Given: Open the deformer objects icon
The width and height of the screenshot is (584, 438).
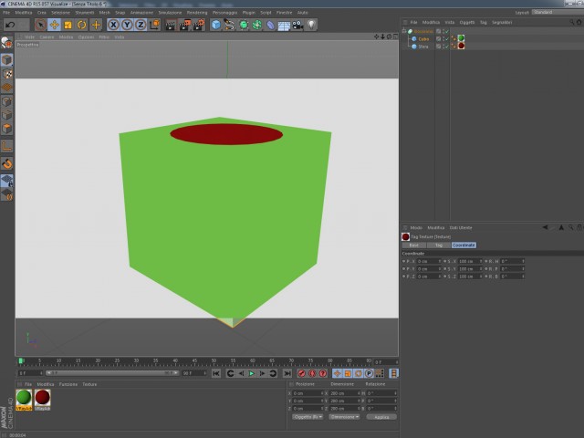Looking at the screenshot, I should [270, 25].
